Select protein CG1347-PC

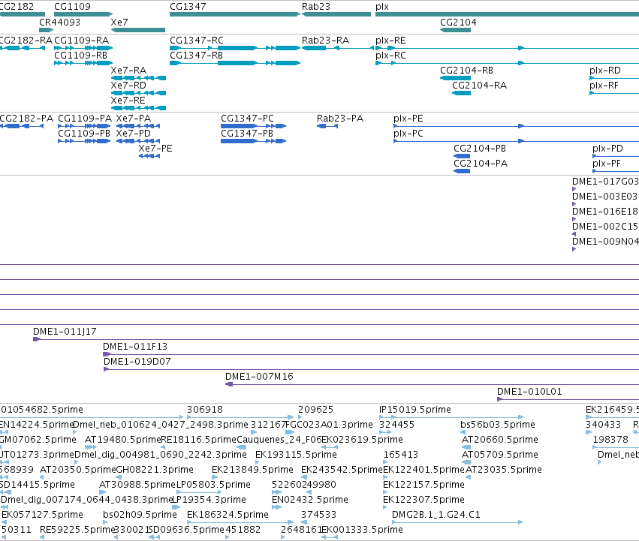(254, 126)
